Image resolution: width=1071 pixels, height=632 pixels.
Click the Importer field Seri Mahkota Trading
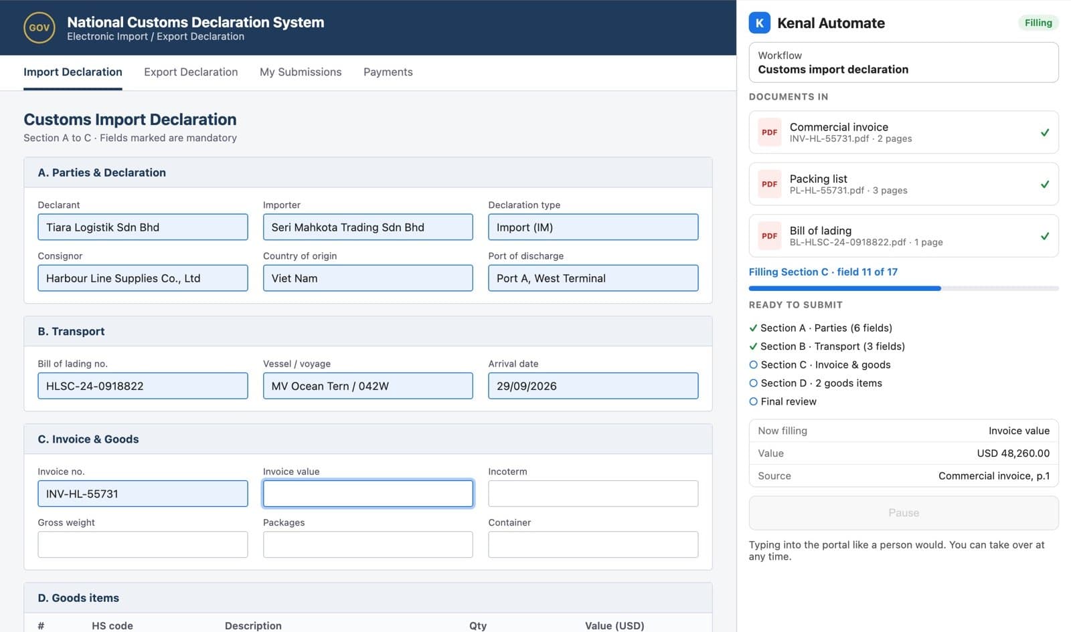tap(368, 227)
